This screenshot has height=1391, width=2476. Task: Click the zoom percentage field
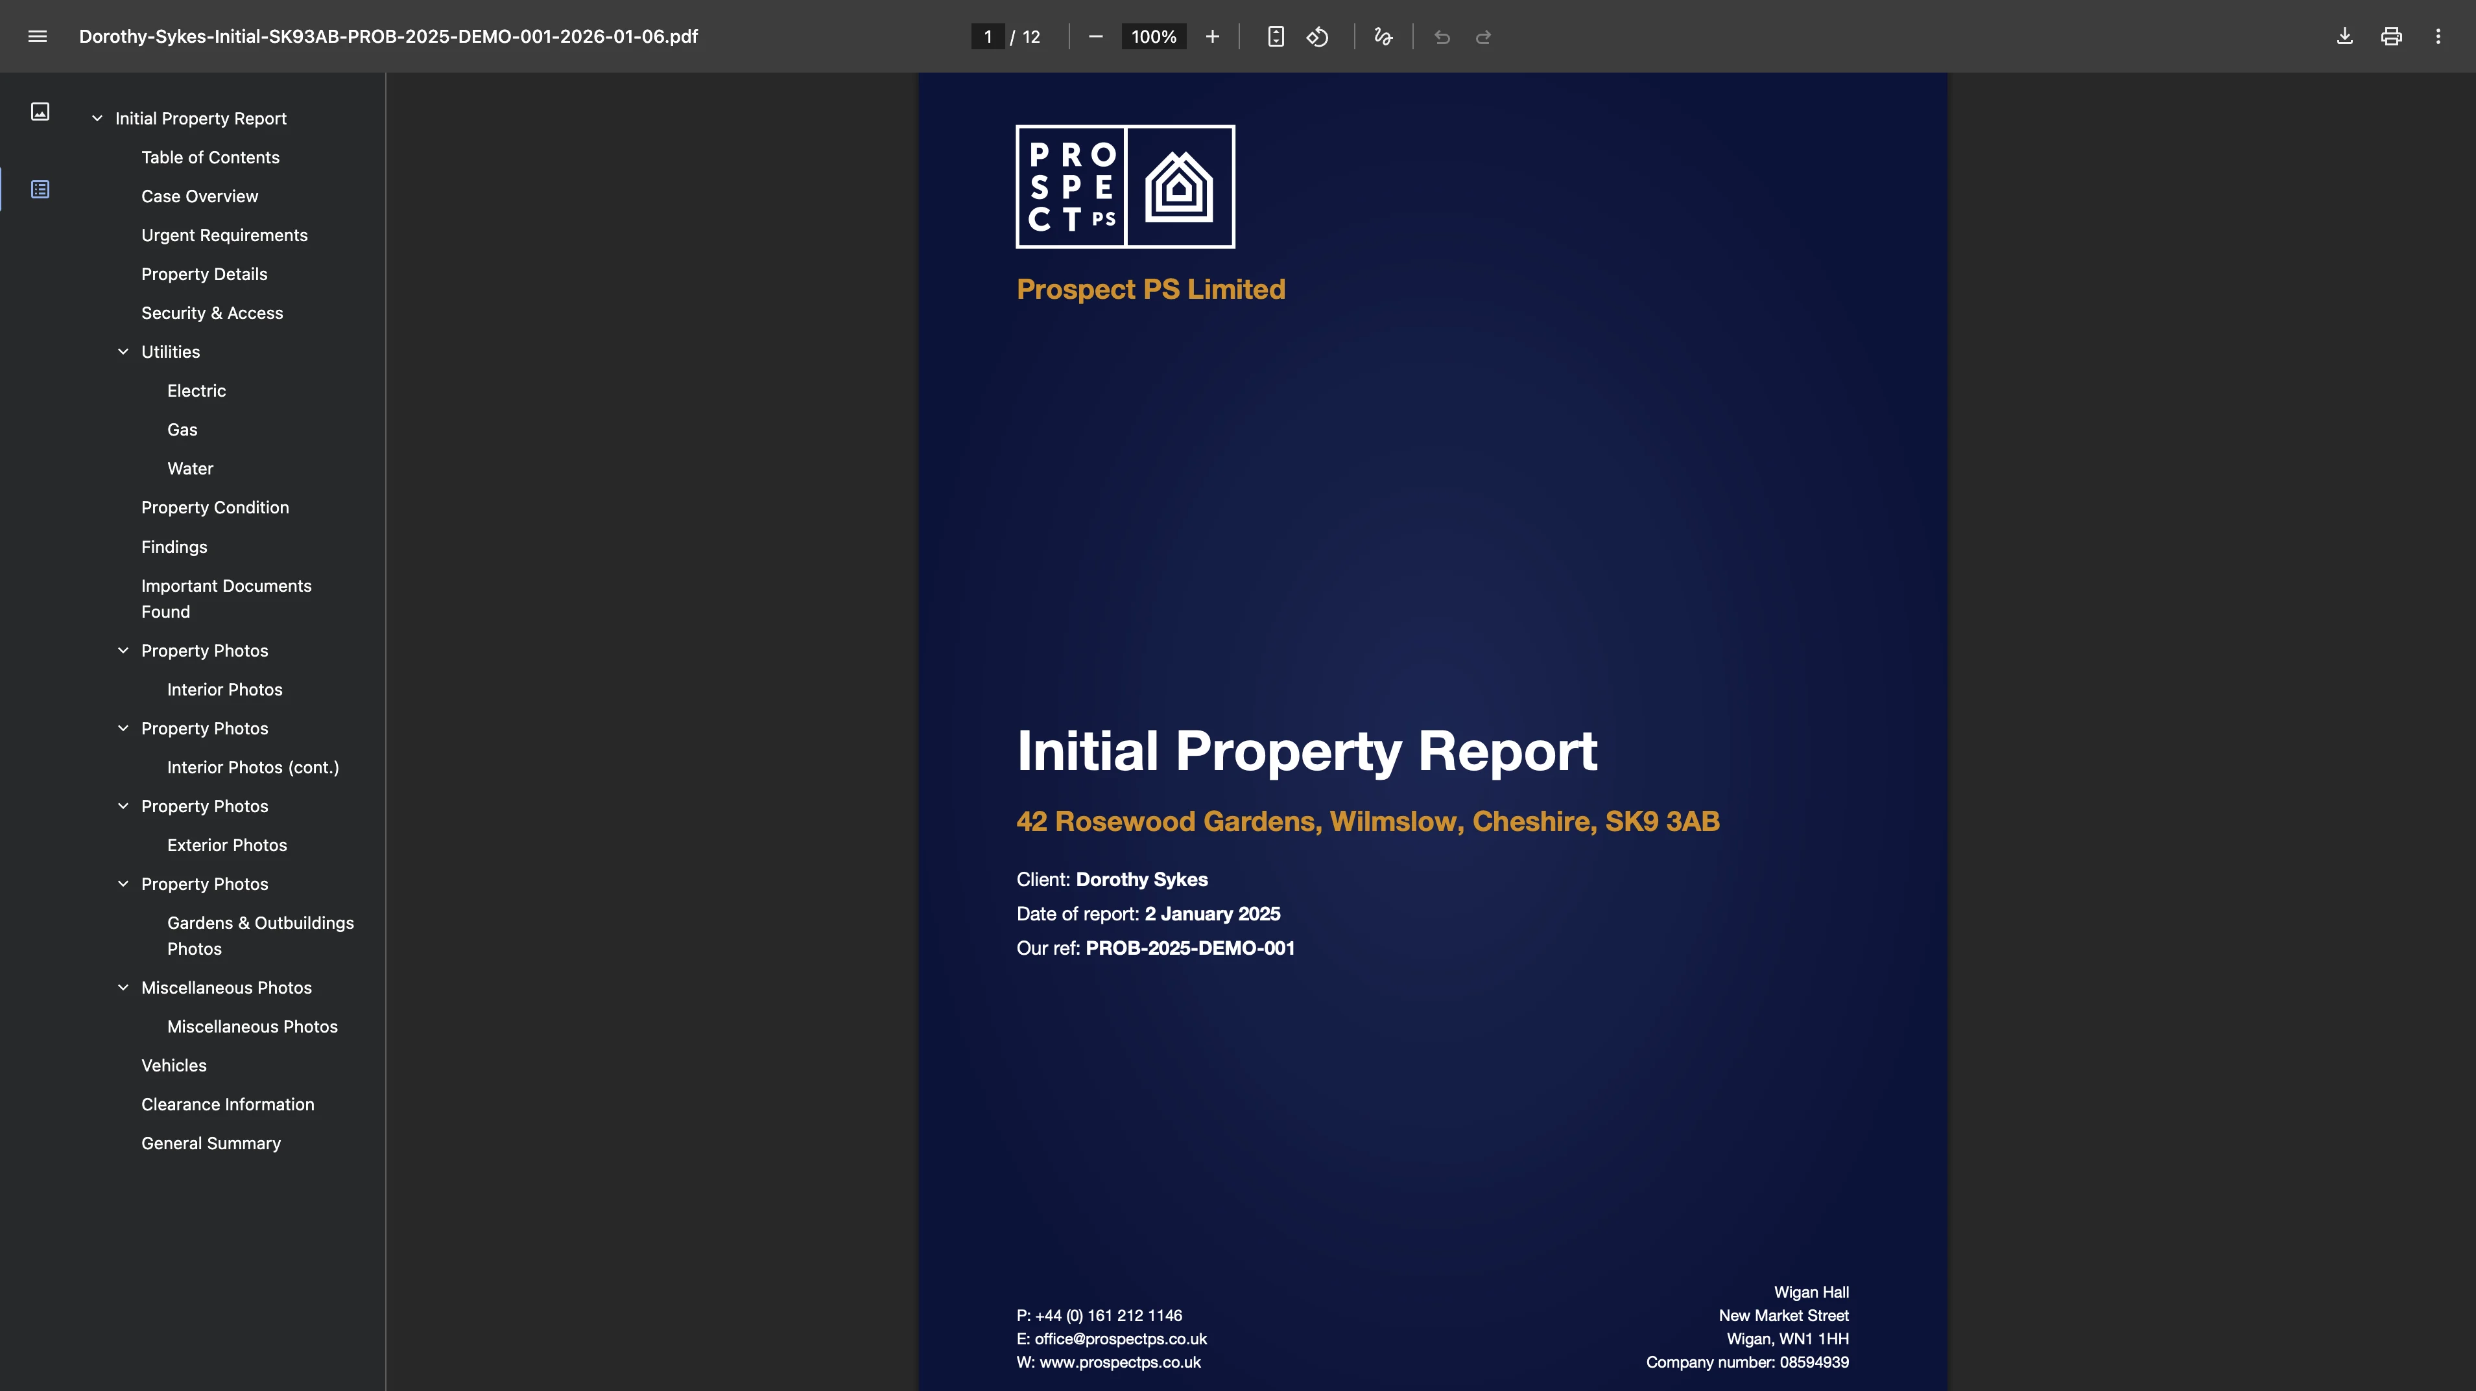pyautogui.click(x=1154, y=36)
